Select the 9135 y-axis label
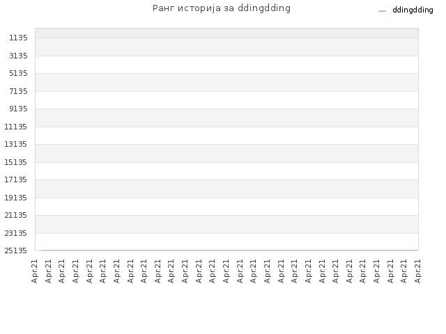The height and width of the screenshot is (334, 446). [18, 109]
